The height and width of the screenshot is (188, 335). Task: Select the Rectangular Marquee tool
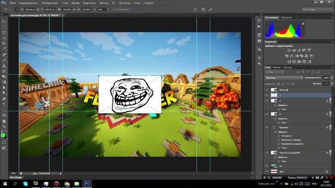coord(4,27)
